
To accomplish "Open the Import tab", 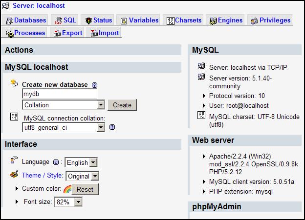I will pos(105,33).
